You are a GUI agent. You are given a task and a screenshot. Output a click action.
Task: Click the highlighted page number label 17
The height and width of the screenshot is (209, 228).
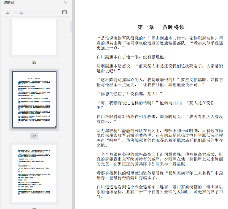click(34, 136)
